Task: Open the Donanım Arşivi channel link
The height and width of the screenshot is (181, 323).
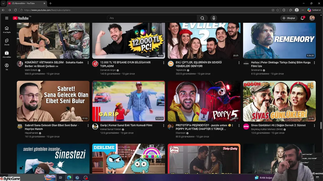Action: [108, 70]
